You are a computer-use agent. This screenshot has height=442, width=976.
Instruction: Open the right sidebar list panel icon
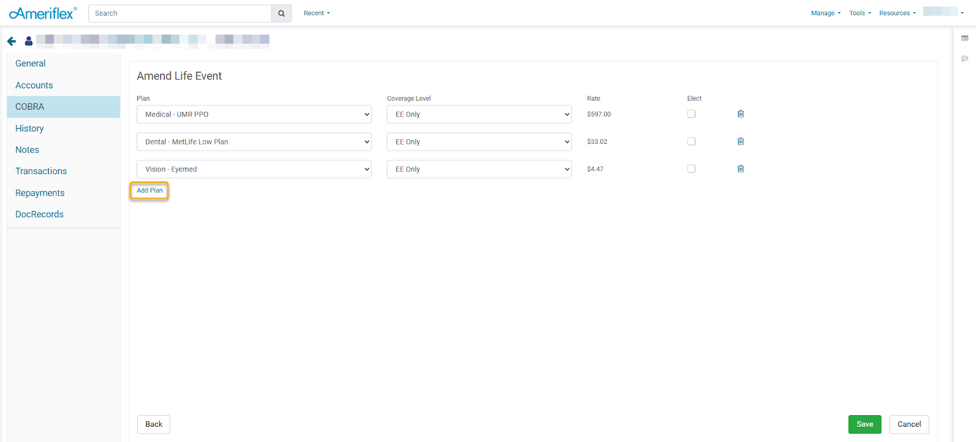(x=964, y=38)
